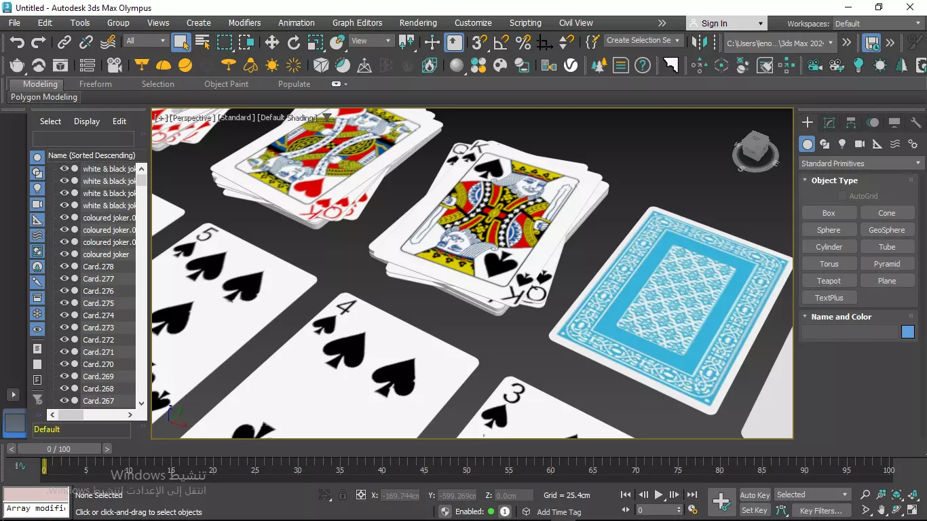Activate the Select and Move tool
This screenshot has width=927, height=521.
(x=272, y=43)
